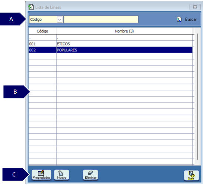Create a new line with Nuevo

[61, 175]
